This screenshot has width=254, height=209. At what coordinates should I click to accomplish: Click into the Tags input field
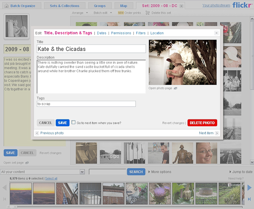[x=86, y=104]
